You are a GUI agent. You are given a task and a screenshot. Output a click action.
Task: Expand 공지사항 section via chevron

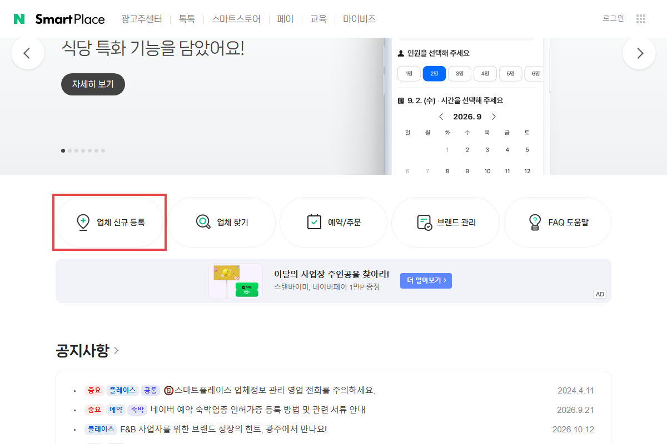click(116, 351)
